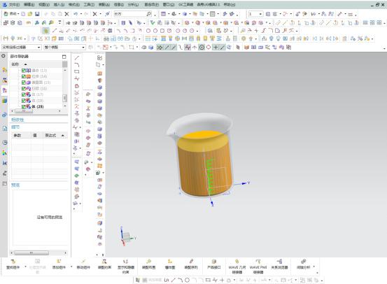Click the Save floppy disk icon
This screenshot has height=284, width=387.
pos(37,14)
